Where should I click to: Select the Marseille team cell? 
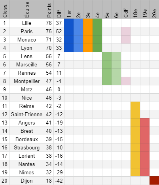coord(26,64)
